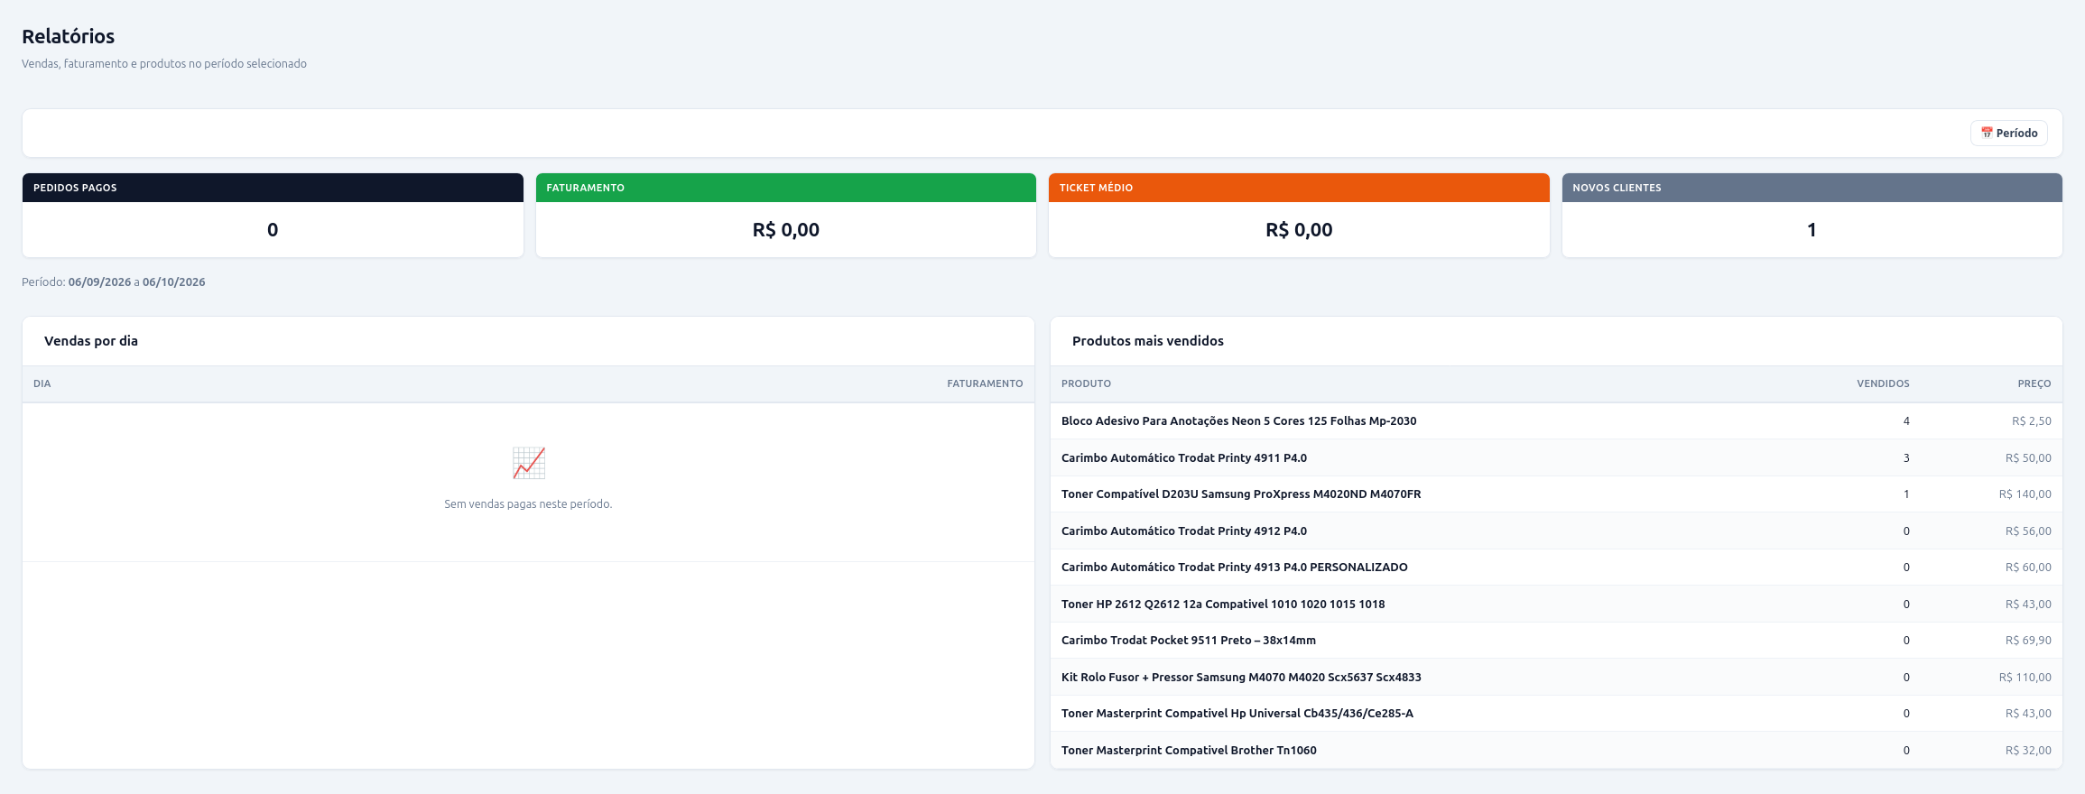Select Carimbo Automático Trodat Printy 4911 P4.0
This screenshot has width=2085, height=794.
[x=1556, y=457]
